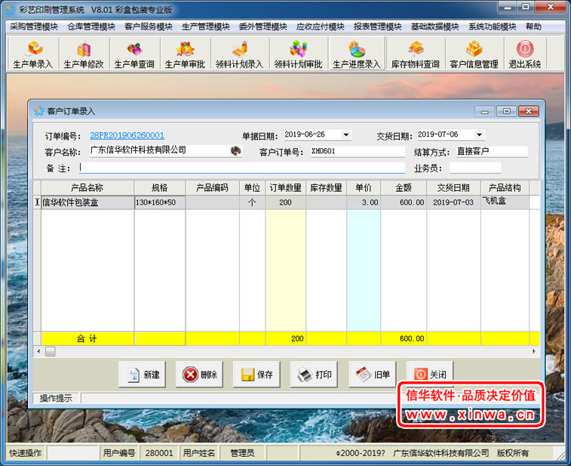Image resolution: width=571 pixels, height=466 pixels.
Task: Click the 关闭 button
Action: click(430, 375)
